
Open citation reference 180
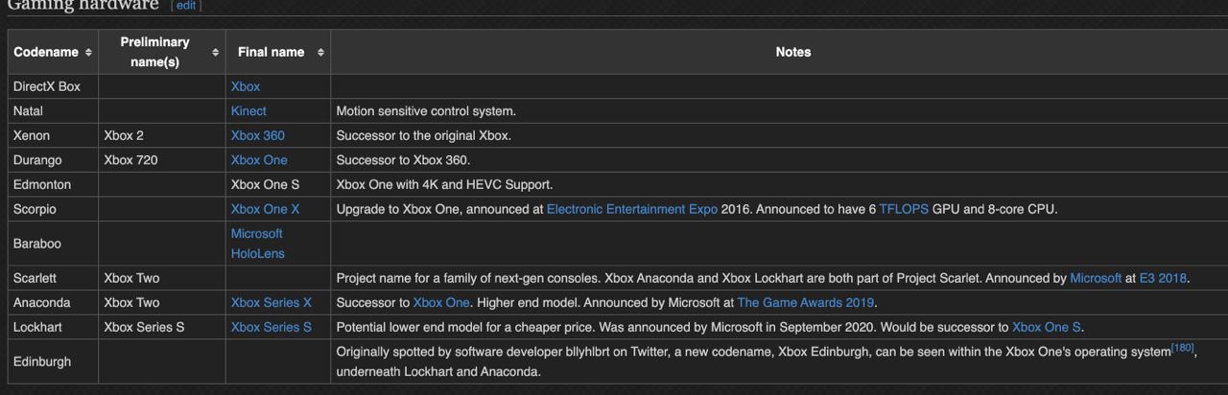point(1182,348)
